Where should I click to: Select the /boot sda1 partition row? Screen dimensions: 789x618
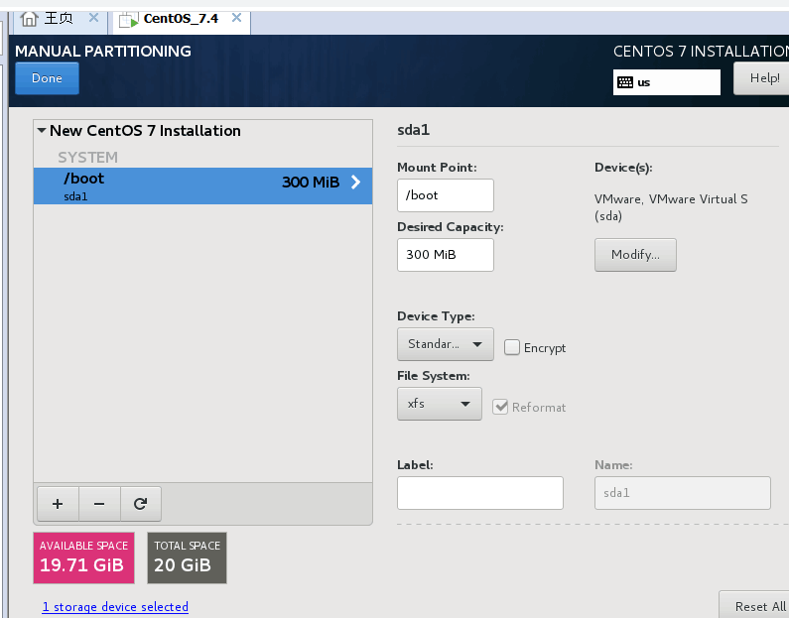coord(202,185)
